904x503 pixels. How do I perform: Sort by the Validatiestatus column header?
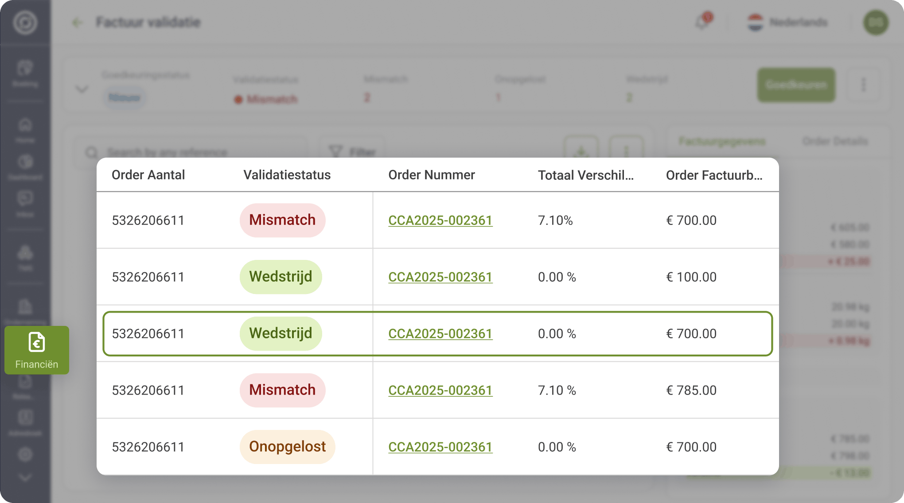(x=287, y=175)
